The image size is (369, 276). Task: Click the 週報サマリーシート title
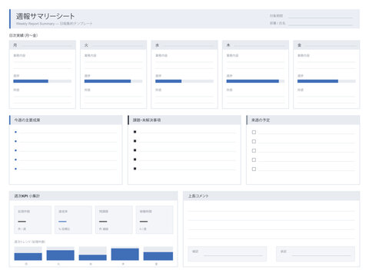tap(45, 16)
